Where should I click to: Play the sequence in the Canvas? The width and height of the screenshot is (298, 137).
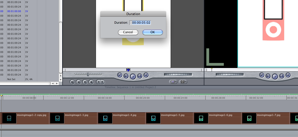(275, 76)
